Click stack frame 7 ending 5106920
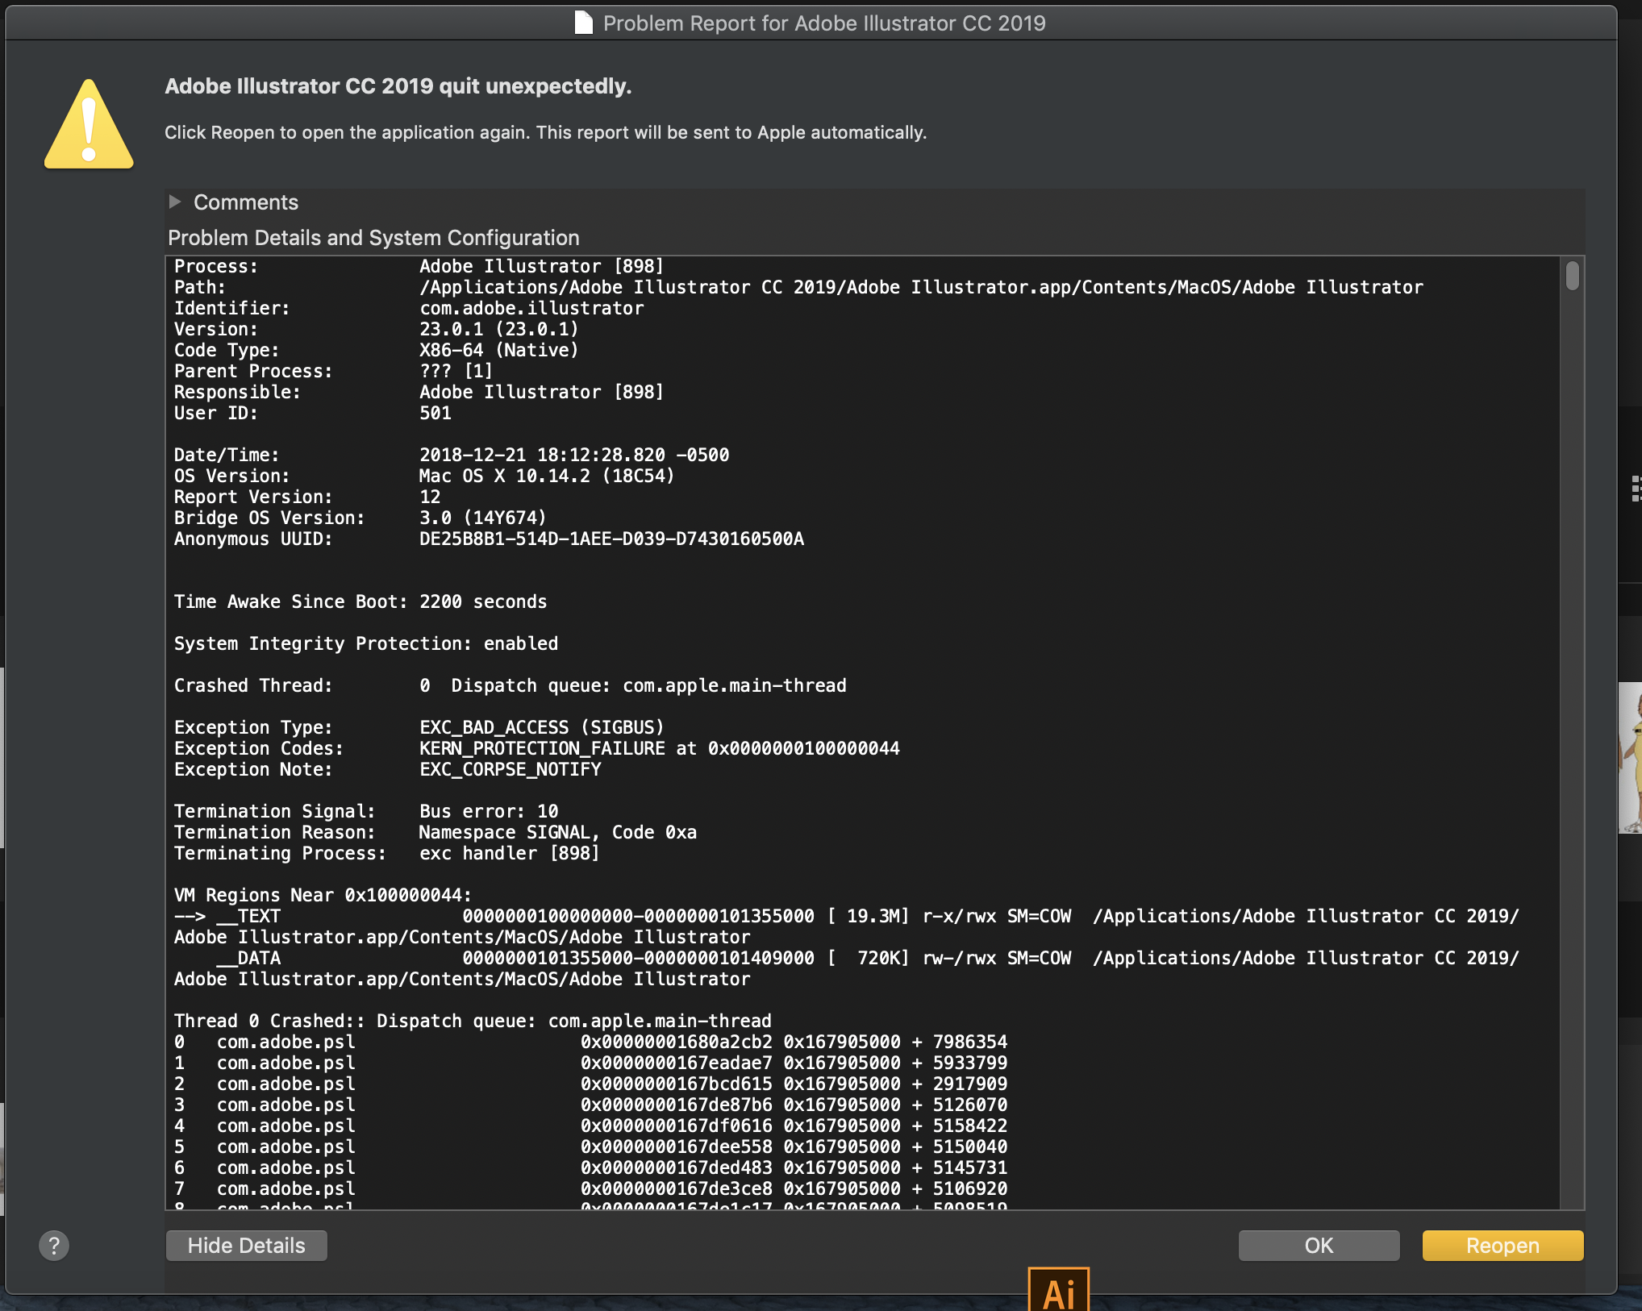The image size is (1642, 1311). tap(590, 1188)
